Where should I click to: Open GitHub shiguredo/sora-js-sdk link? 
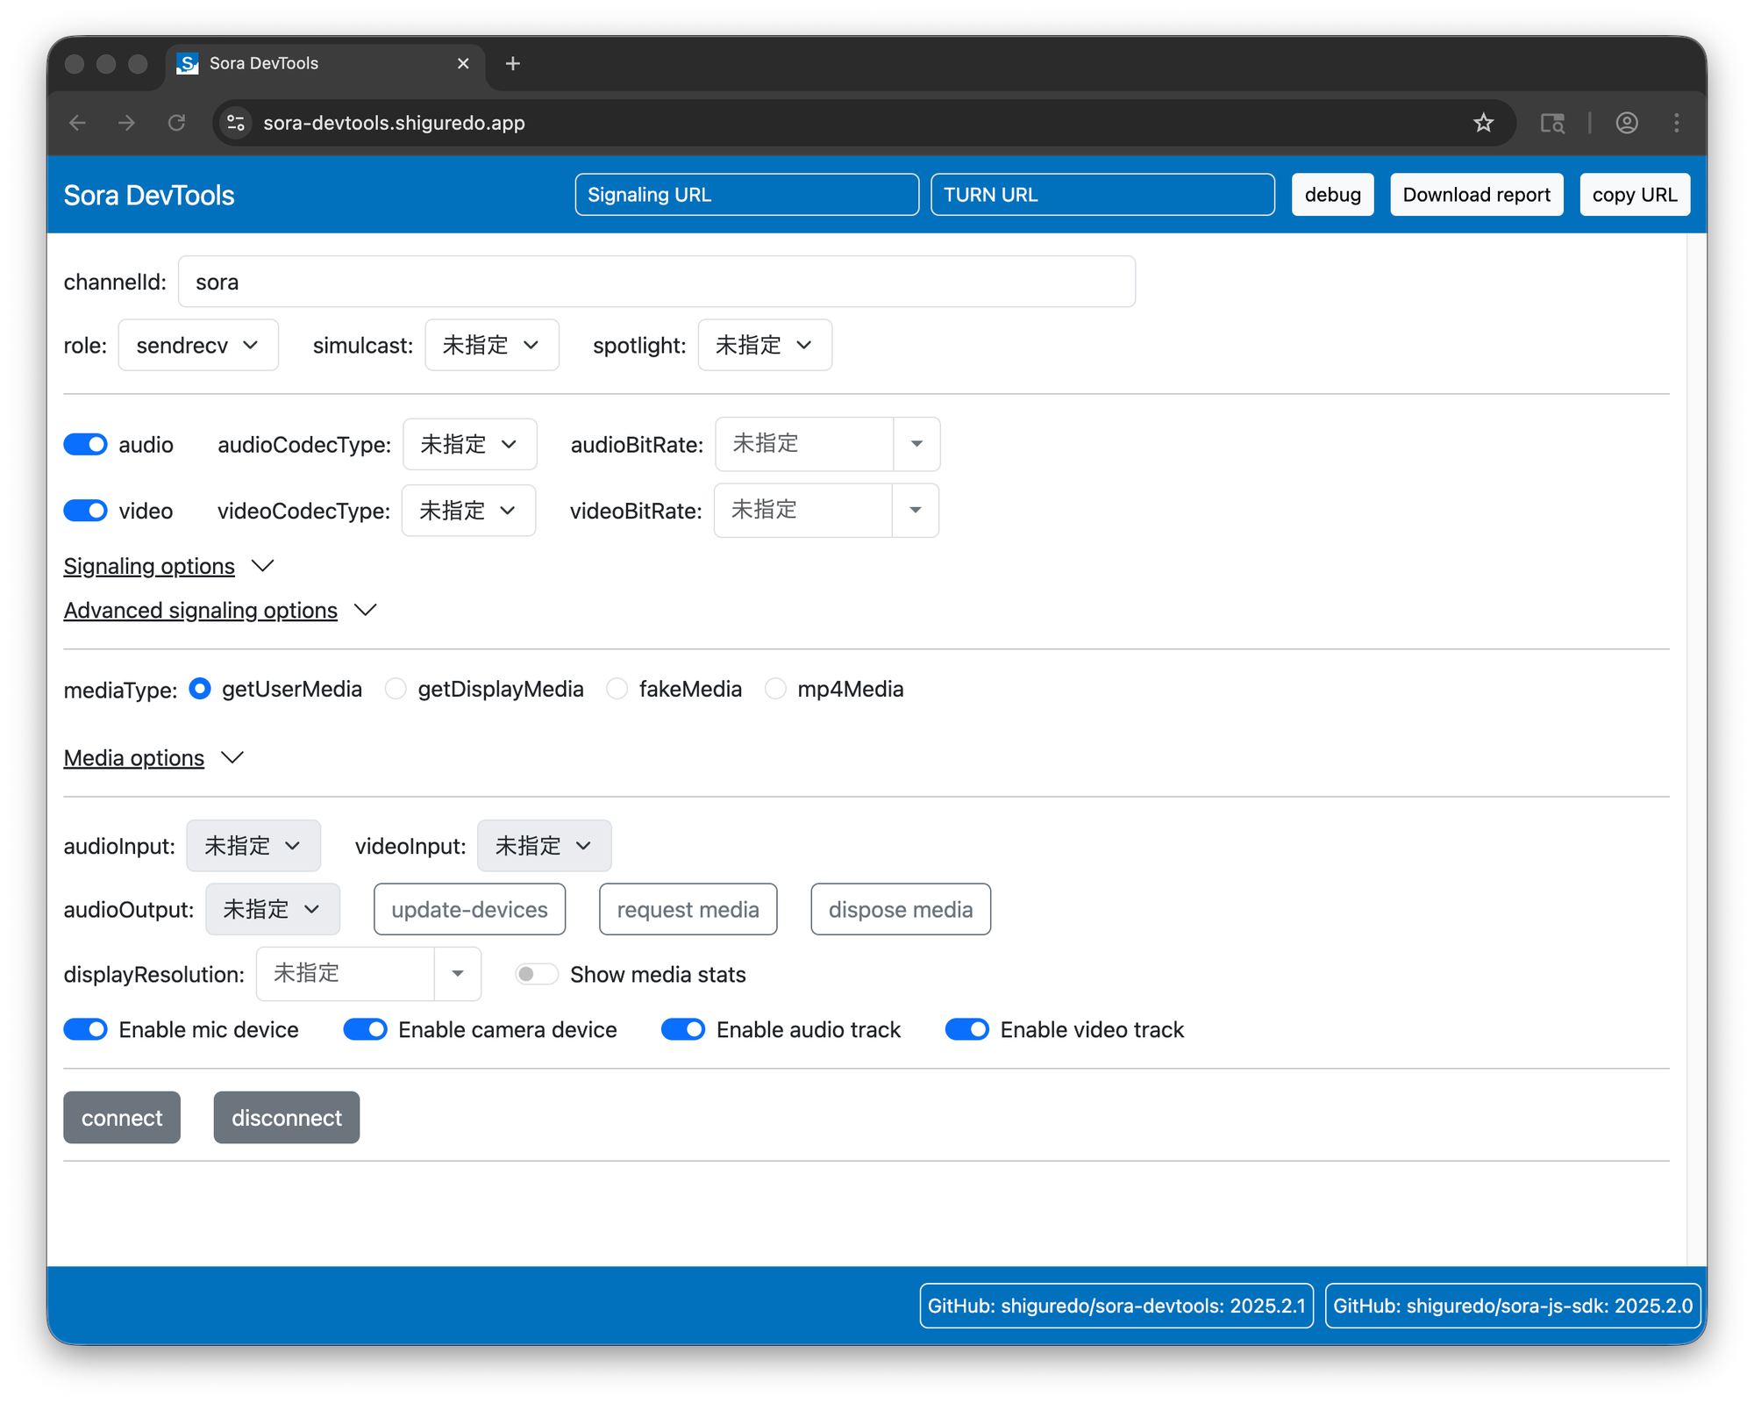tap(1512, 1306)
